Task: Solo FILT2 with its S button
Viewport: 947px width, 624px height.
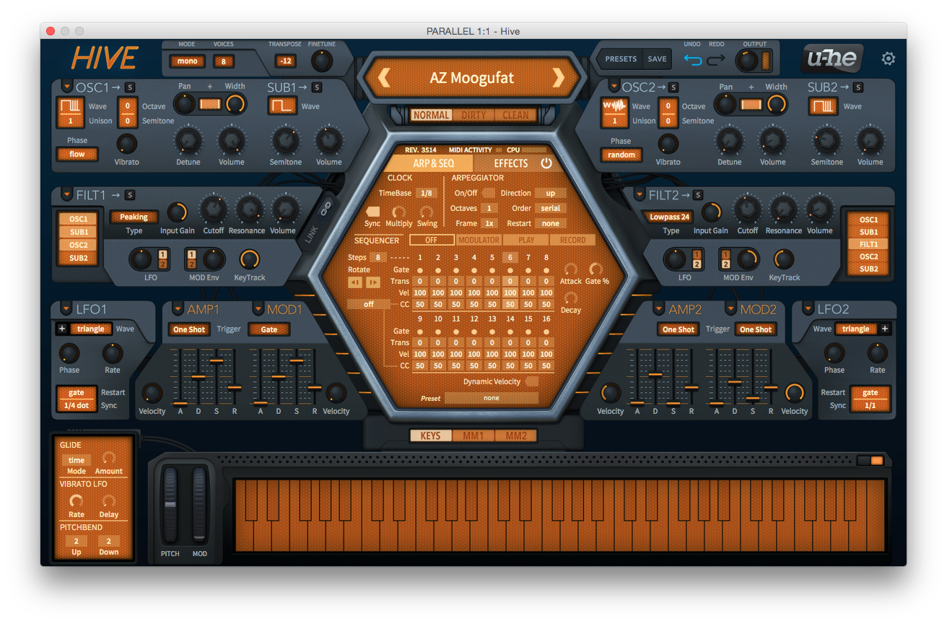Action: 698,194
